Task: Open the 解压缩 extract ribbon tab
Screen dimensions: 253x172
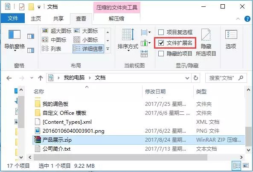Action: pyautogui.click(x=116, y=18)
